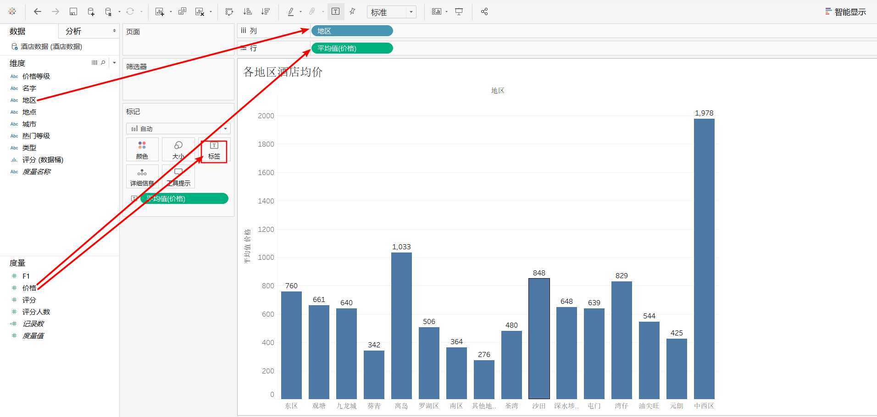Click the find field search icon
The width and height of the screenshot is (877, 417).
(103, 63)
